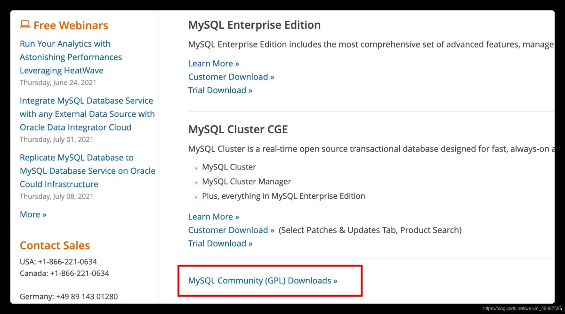Click the MySQL Enterprise Edition heading

[x=254, y=25]
